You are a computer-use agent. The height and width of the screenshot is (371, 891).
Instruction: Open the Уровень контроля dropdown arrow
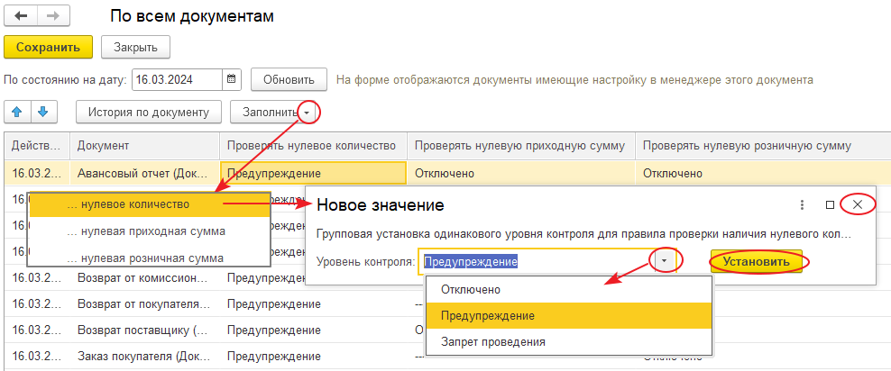tap(665, 261)
